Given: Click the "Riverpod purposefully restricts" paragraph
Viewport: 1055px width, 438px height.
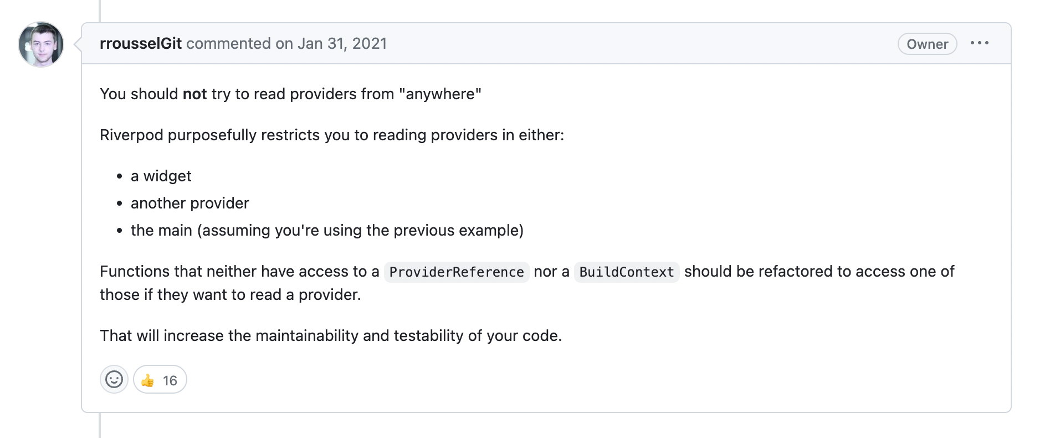Looking at the screenshot, I should [x=332, y=135].
